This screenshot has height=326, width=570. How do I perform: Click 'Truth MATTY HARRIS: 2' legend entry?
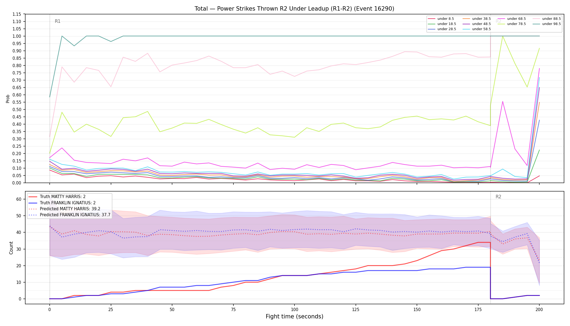click(x=57, y=197)
